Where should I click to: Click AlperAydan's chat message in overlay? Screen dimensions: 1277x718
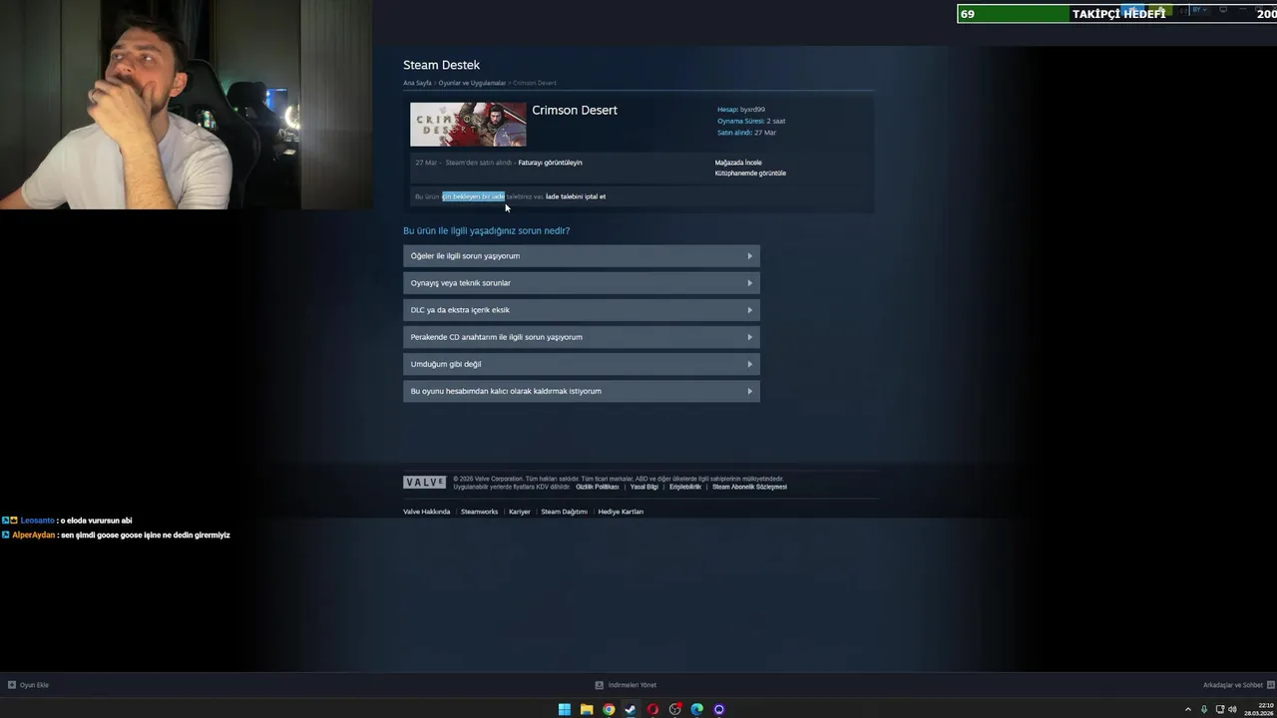coord(116,536)
